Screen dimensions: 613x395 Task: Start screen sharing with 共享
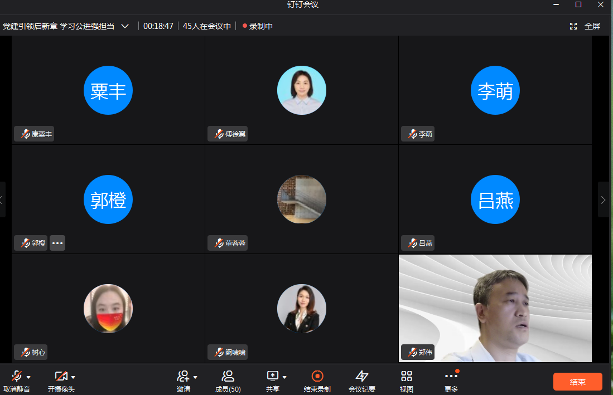coord(272,377)
